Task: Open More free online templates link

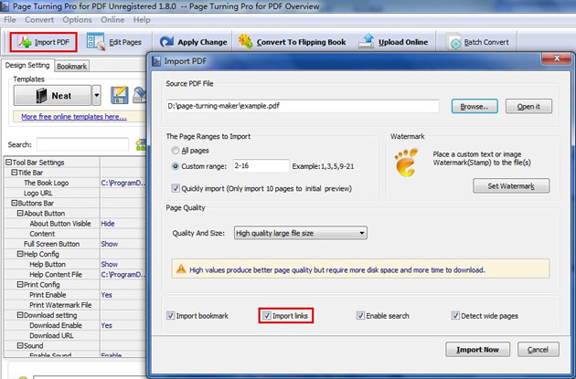Action: 74,117
